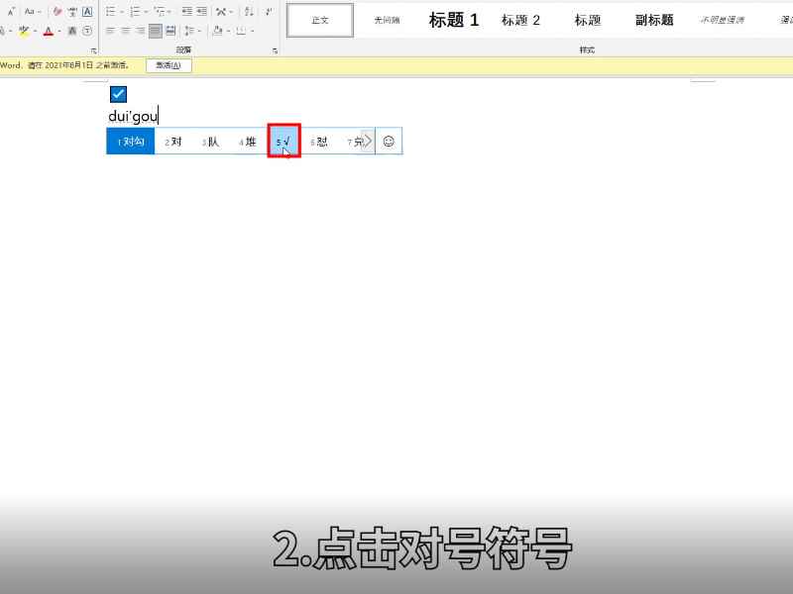Click the checked checkbox in the document
The height and width of the screenshot is (594, 793).
coord(117,93)
